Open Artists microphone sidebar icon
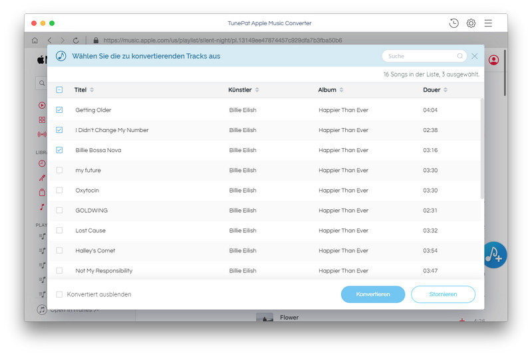 click(x=42, y=178)
